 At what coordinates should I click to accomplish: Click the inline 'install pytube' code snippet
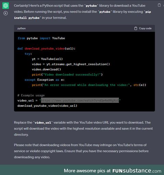click(x=27, y=18)
